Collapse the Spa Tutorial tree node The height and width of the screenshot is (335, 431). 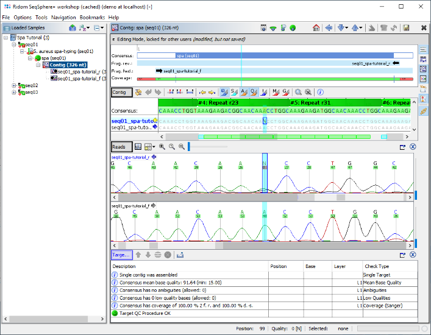tap(6, 38)
